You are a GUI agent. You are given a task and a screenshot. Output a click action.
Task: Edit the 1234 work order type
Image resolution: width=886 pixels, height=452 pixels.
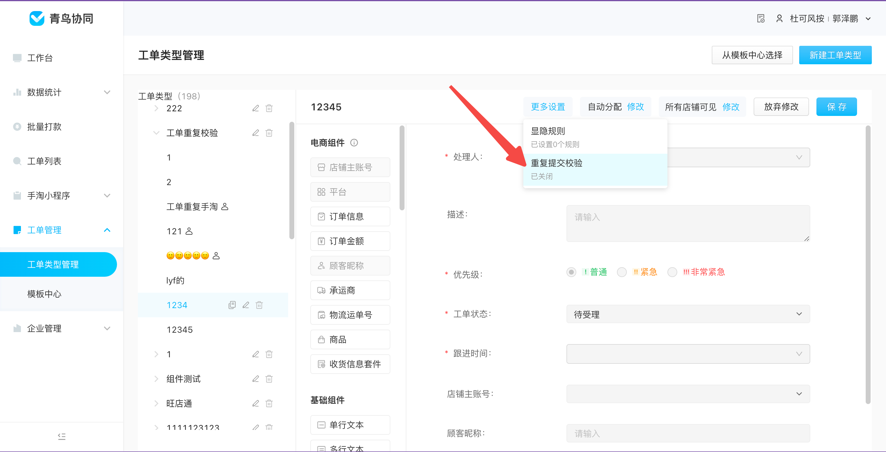pos(246,305)
